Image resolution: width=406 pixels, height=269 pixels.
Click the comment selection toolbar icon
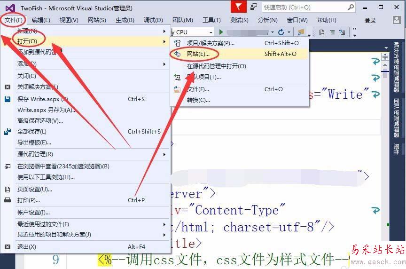click(x=342, y=32)
